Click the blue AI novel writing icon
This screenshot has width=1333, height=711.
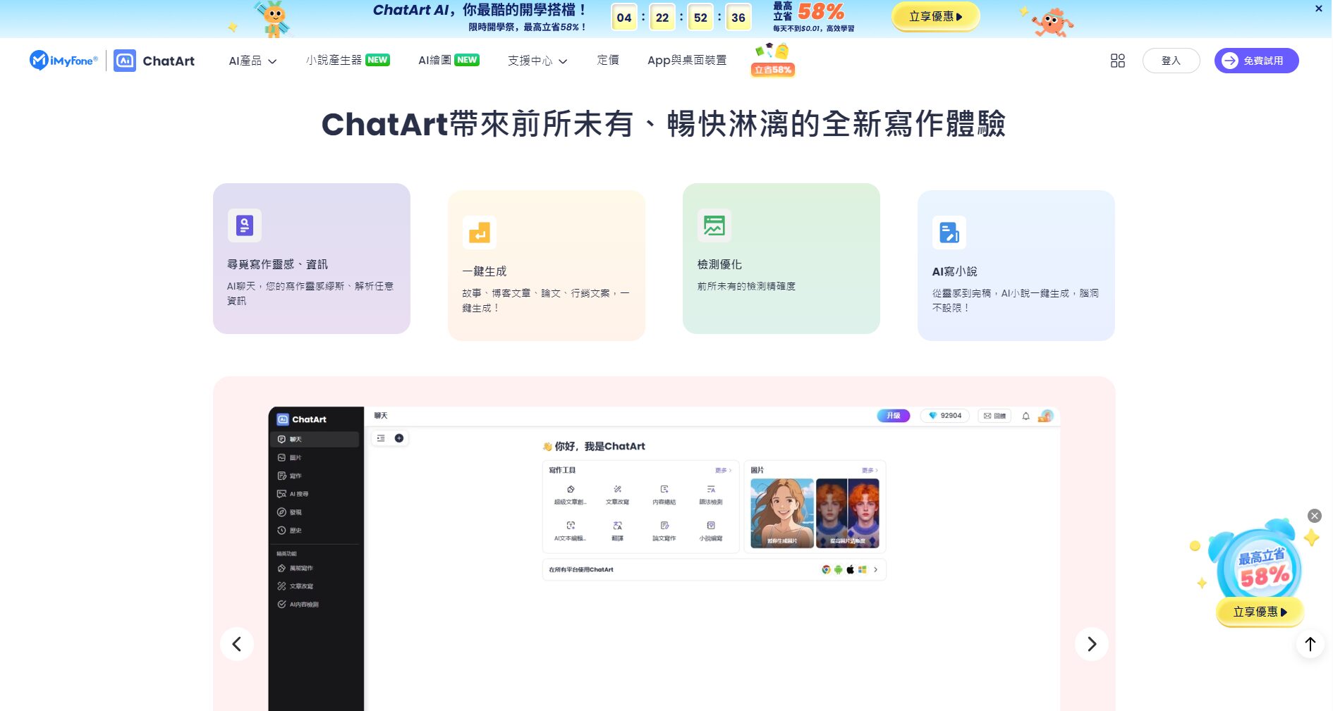point(949,233)
